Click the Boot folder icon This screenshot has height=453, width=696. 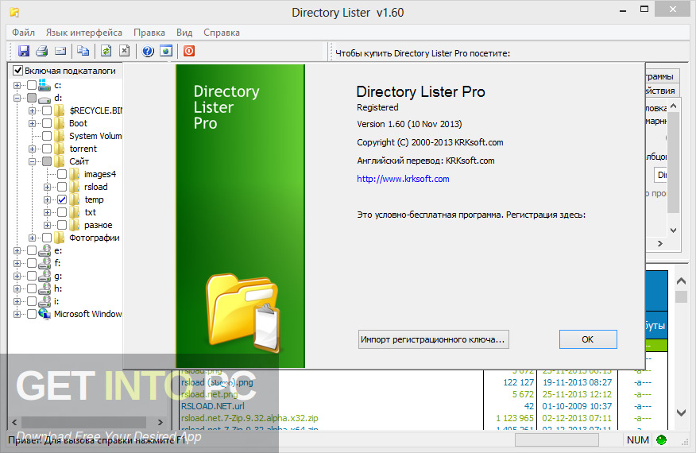click(60, 123)
